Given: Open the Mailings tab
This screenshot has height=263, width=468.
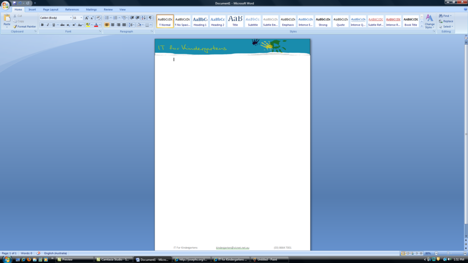Looking at the screenshot, I should tap(91, 10).
